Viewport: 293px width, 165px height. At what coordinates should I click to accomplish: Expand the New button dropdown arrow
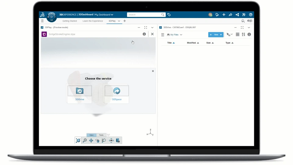coord(221,35)
